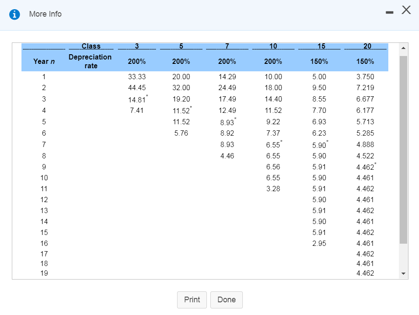Click the value 6.23 in year 6

(x=319, y=133)
